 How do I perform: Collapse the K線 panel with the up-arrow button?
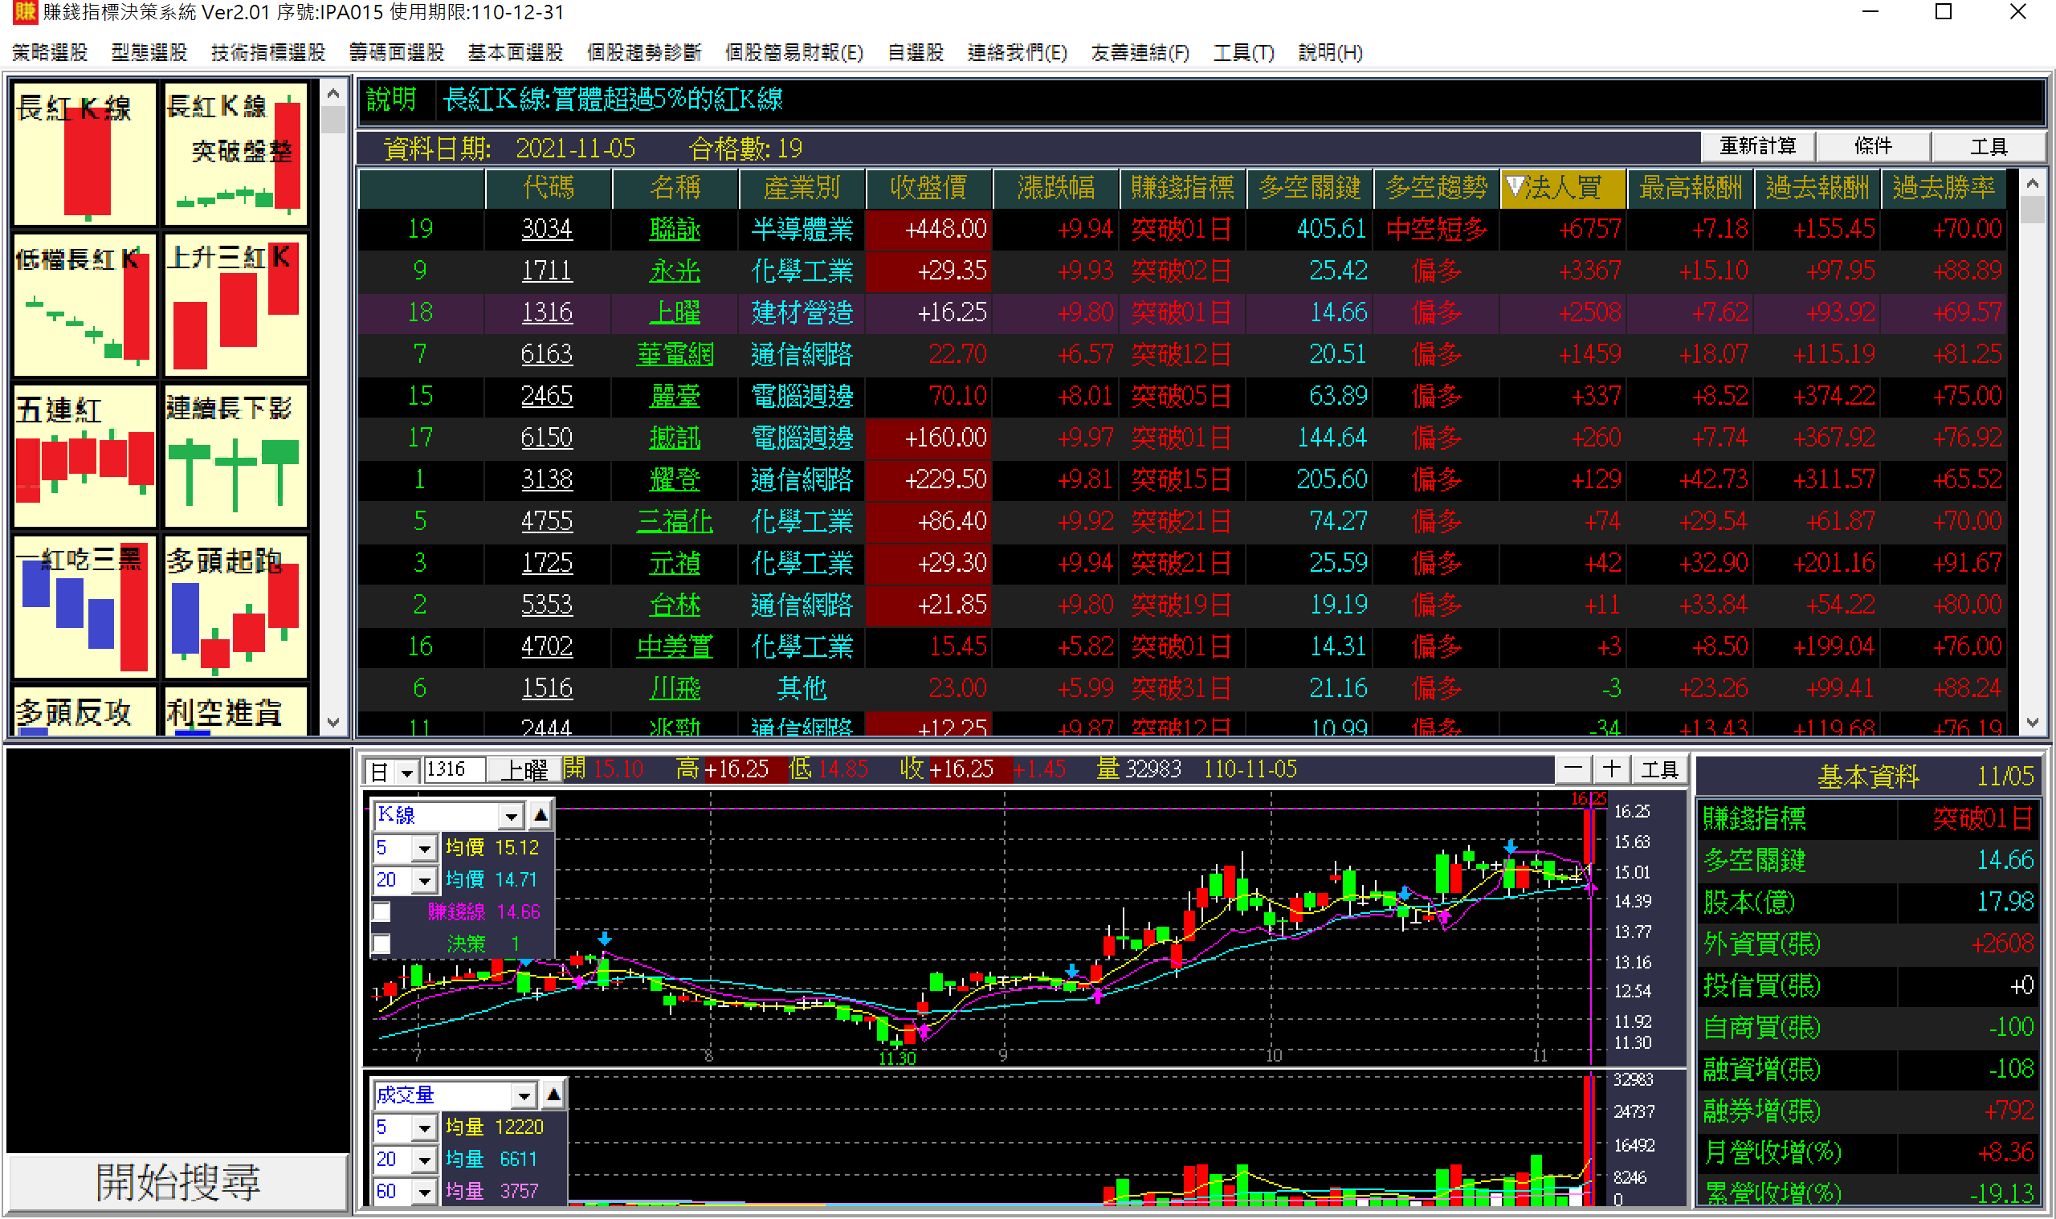[541, 816]
